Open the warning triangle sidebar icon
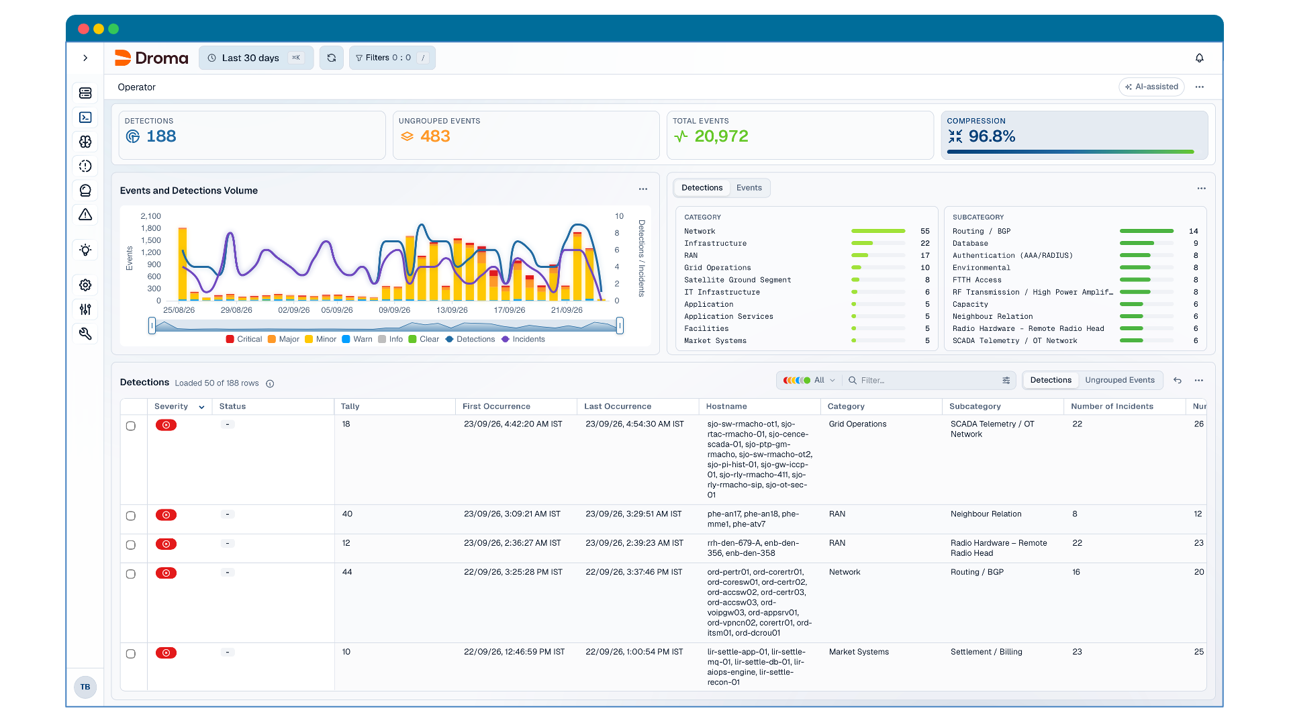 [x=85, y=215]
